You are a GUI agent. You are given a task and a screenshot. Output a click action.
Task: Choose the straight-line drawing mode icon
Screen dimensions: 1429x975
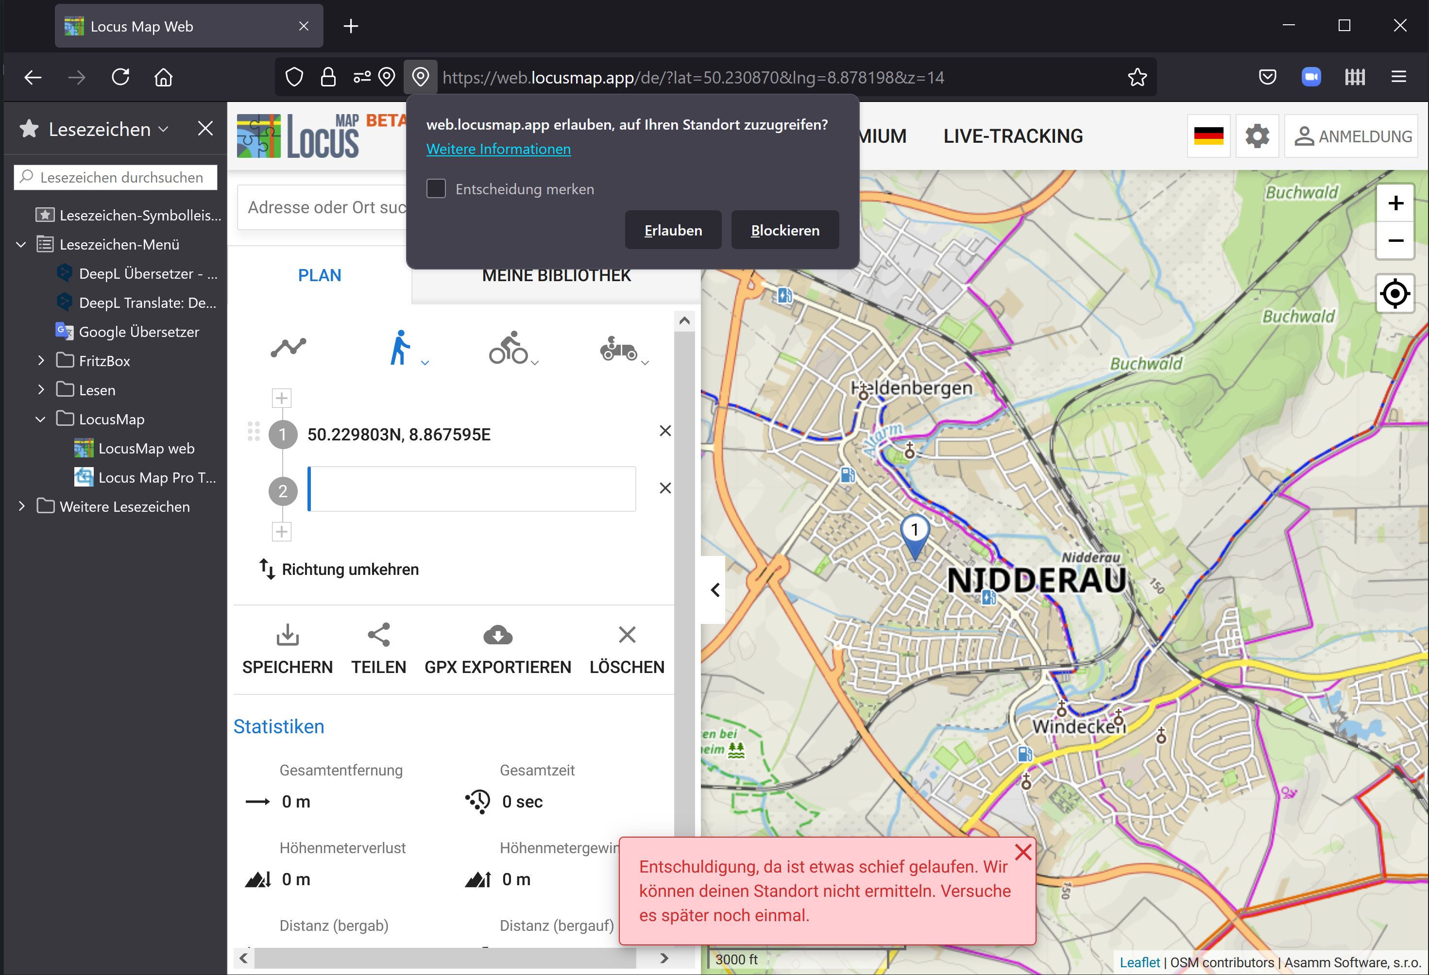[x=289, y=347]
